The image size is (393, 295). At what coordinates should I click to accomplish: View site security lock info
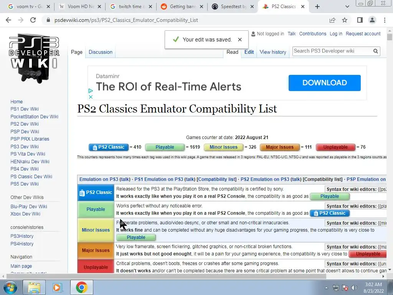[x=48, y=20]
